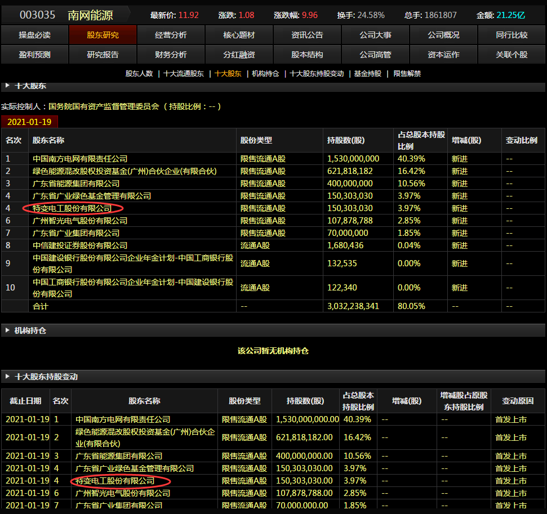
Task: Click the 截止日期 column header
Action: [x=25, y=401]
